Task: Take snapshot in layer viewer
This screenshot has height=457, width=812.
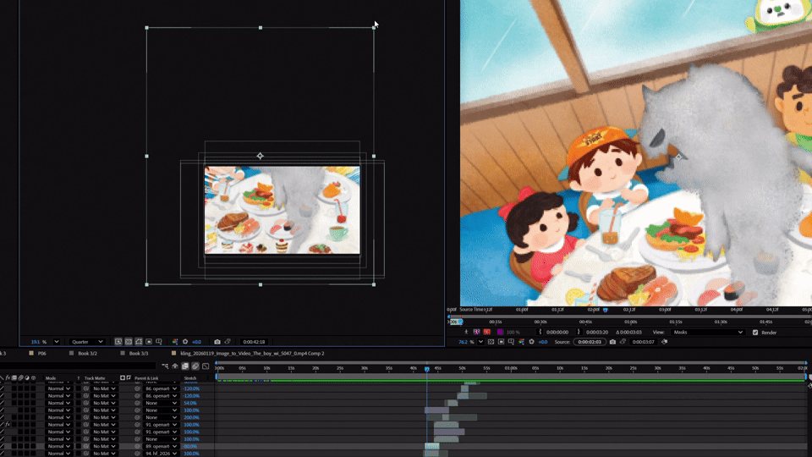Action: pyautogui.click(x=612, y=342)
